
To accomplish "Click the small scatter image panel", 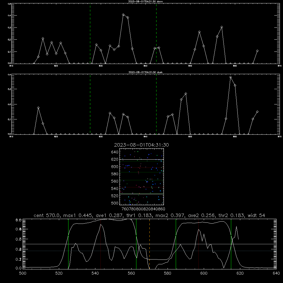I will (x=141, y=177).
